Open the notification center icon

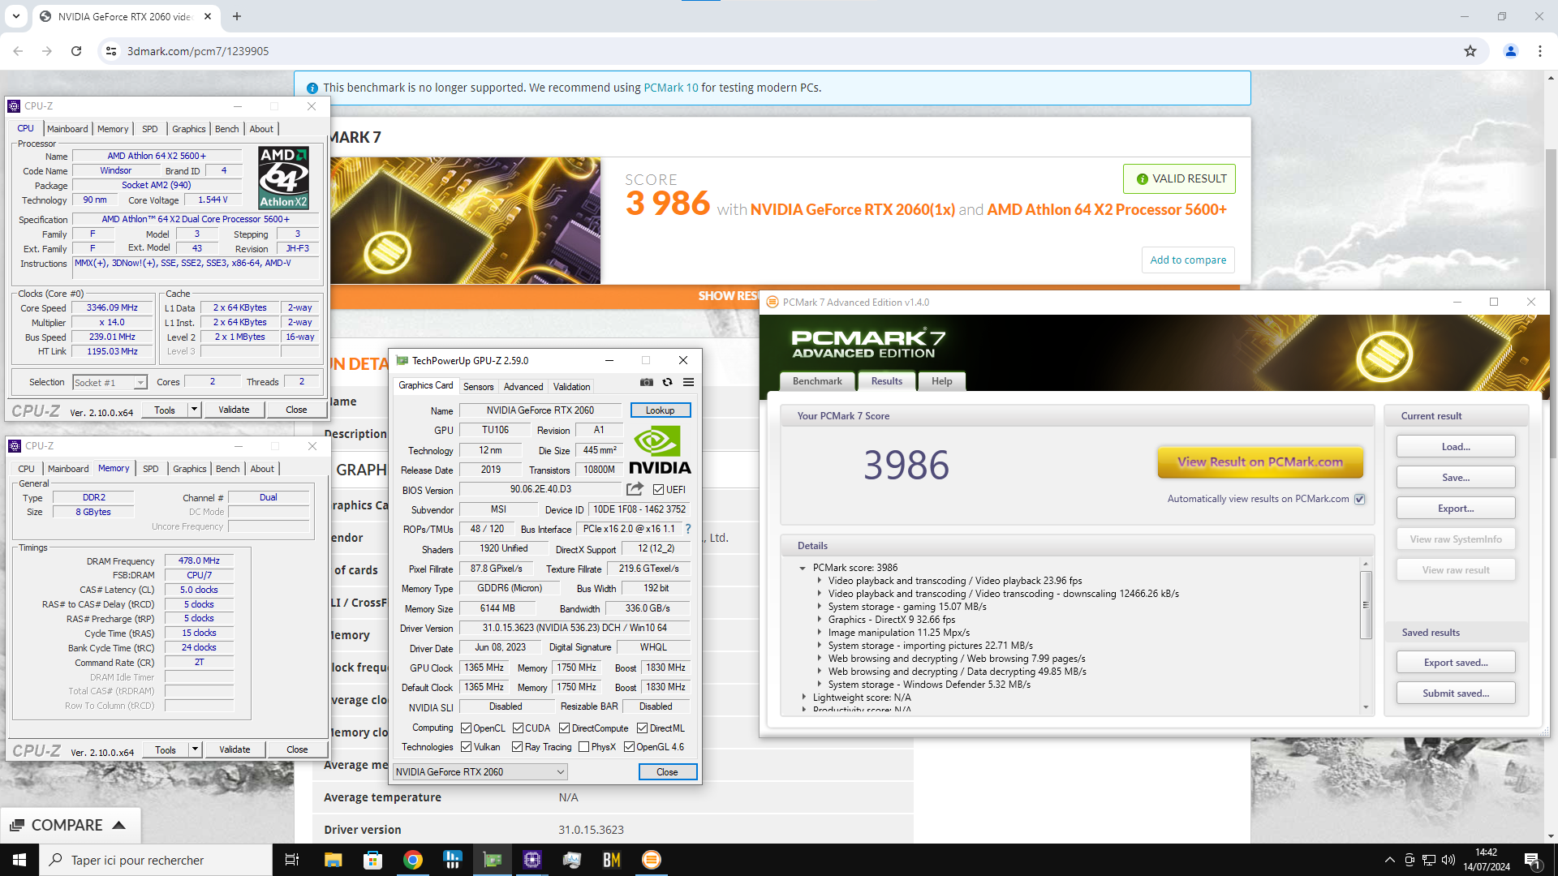point(1534,860)
